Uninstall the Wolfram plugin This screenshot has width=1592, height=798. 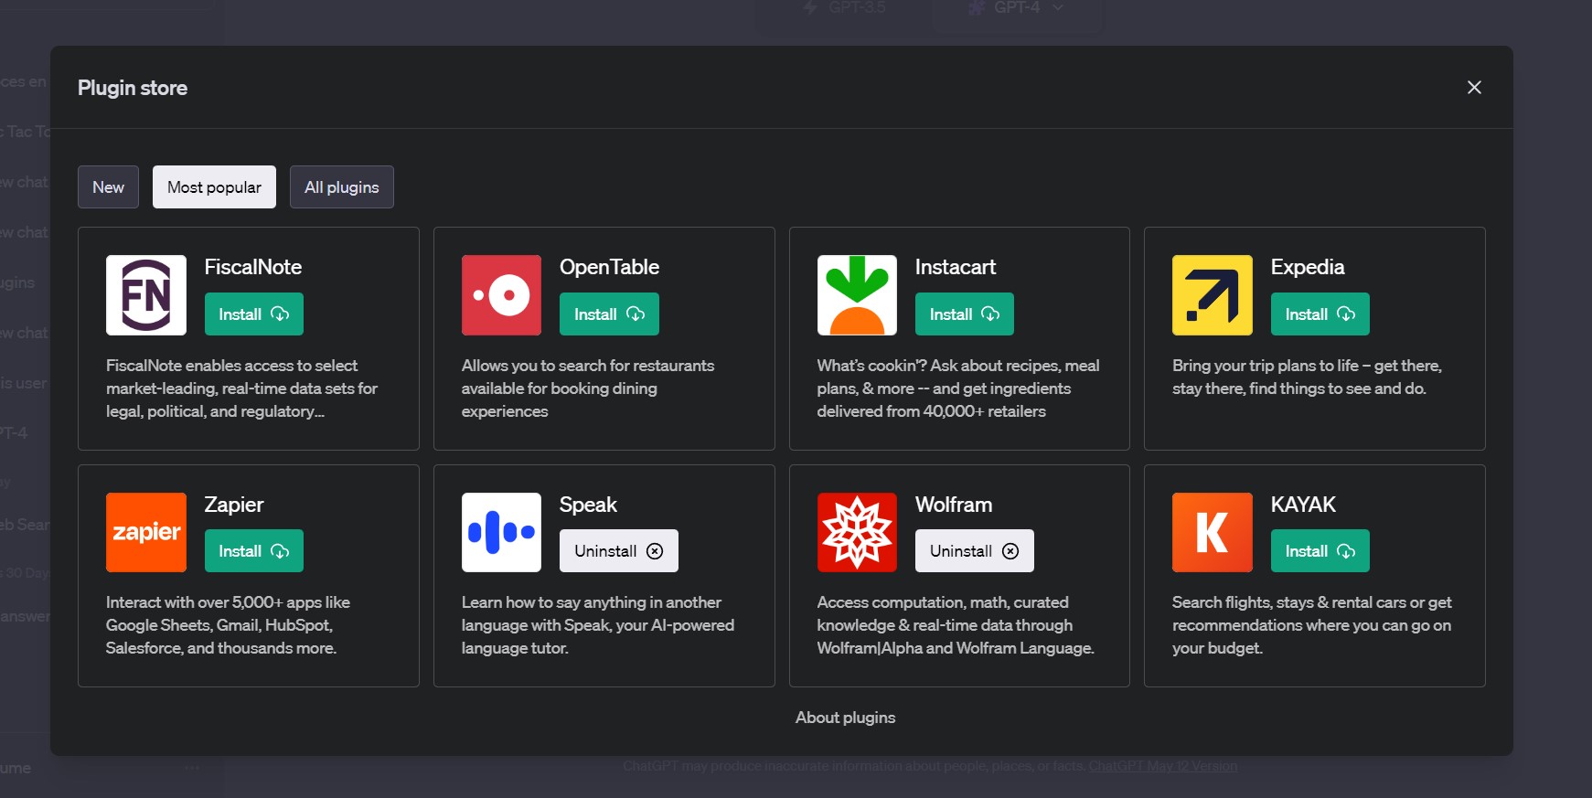[x=975, y=550]
